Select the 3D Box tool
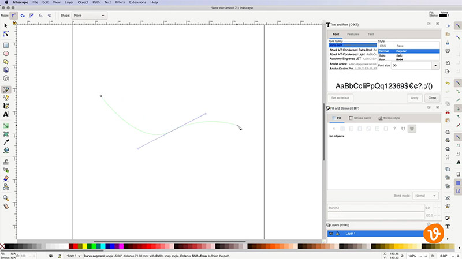This screenshot has height=259, width=462. tap(6, 70)
